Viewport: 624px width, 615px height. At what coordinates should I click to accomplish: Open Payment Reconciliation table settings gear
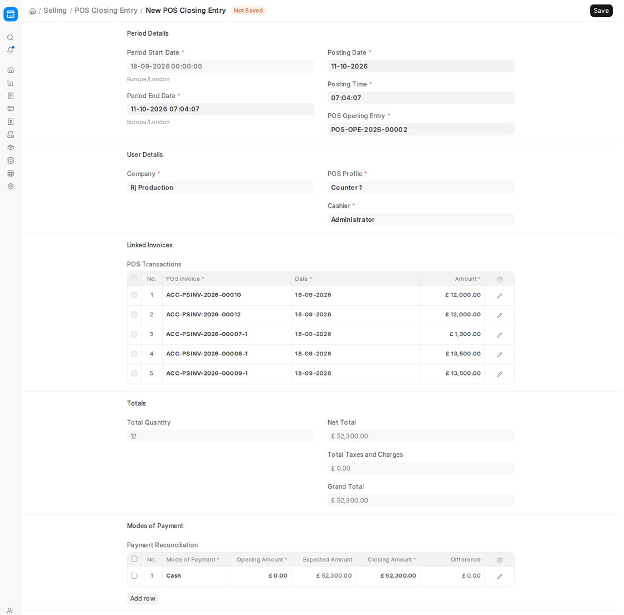coord(499,560)
